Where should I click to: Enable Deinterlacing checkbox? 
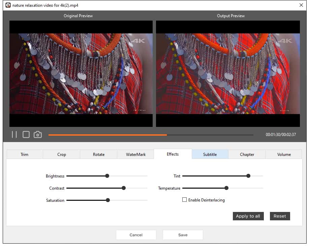(x=184, y=200)
